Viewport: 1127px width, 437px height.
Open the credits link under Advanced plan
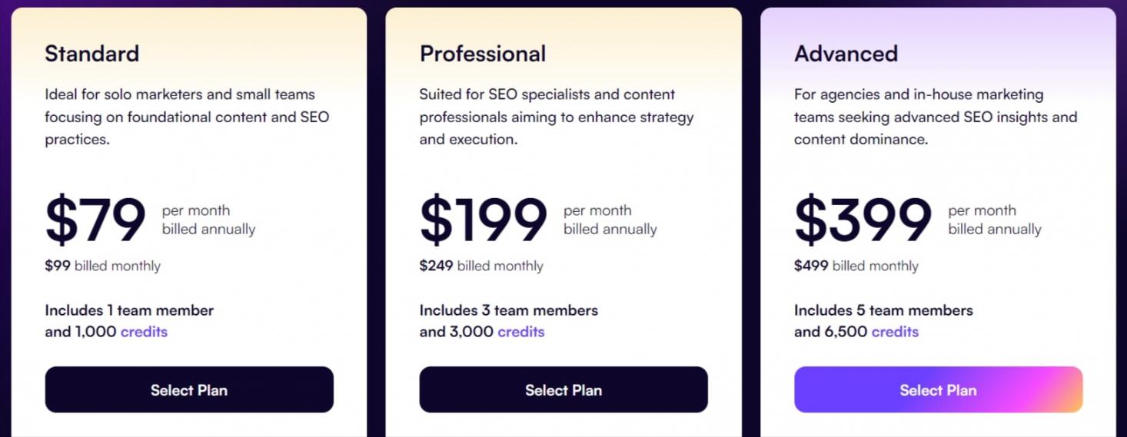pyautogui.click(x=896, y=332)
